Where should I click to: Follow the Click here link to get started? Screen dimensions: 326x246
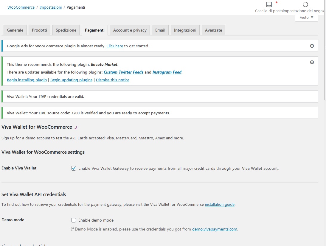pyautogui.click(x=114, y=46)
